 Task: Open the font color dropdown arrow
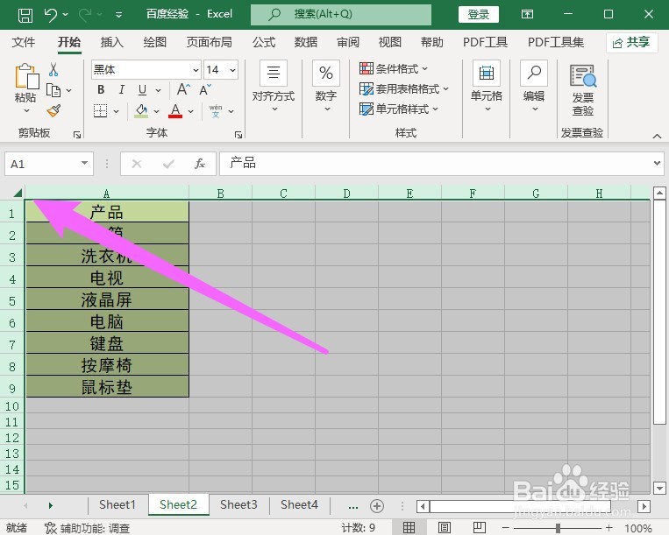pyautogui.click(x=191, y=111)
